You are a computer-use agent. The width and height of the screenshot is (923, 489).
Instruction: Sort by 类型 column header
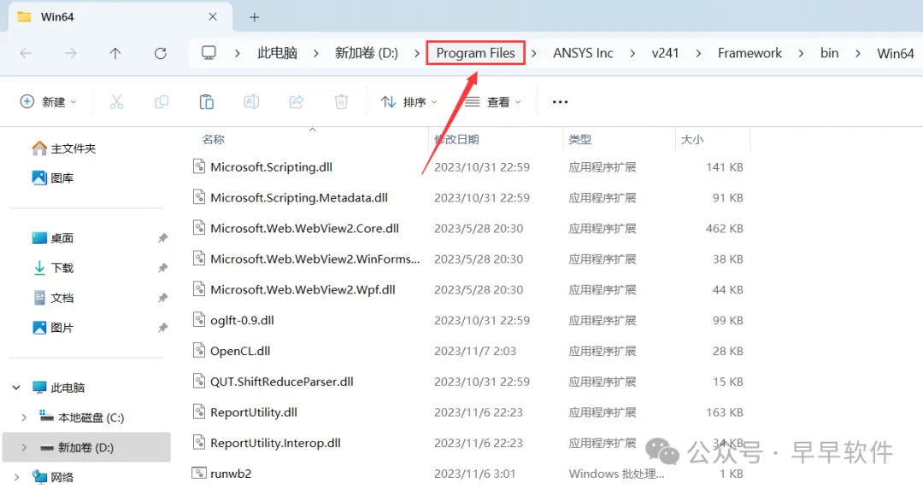(x=579, y=139)
